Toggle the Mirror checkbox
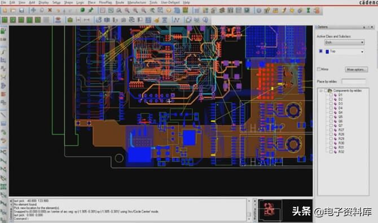 [x=319, y=69]
